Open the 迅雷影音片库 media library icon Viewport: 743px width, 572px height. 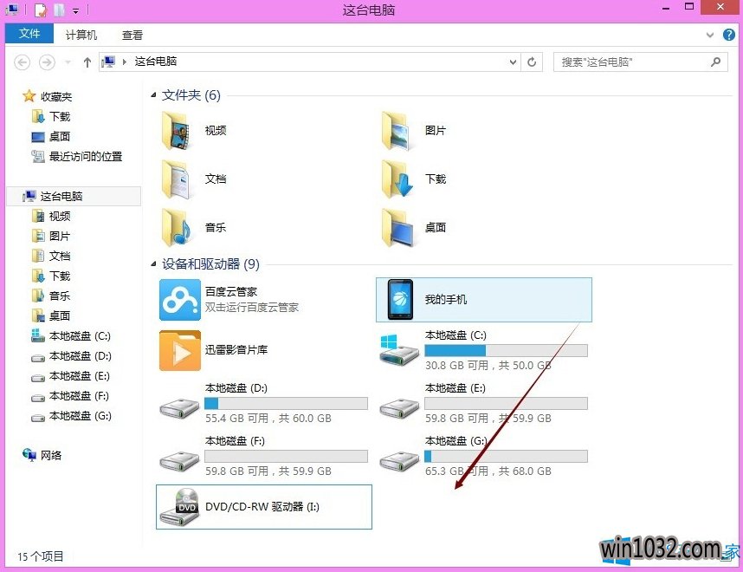click(x=180, y=350)
